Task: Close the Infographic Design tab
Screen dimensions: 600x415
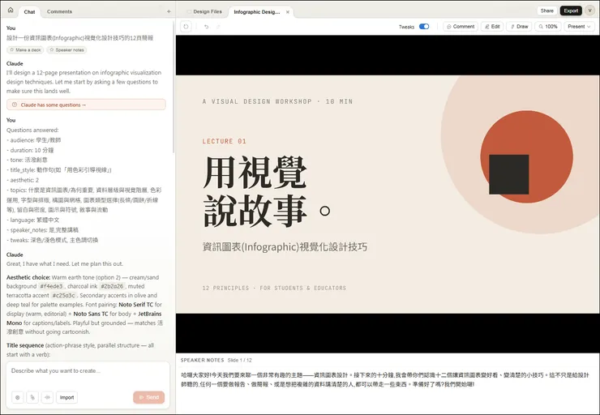Action: tap(287, 12)
